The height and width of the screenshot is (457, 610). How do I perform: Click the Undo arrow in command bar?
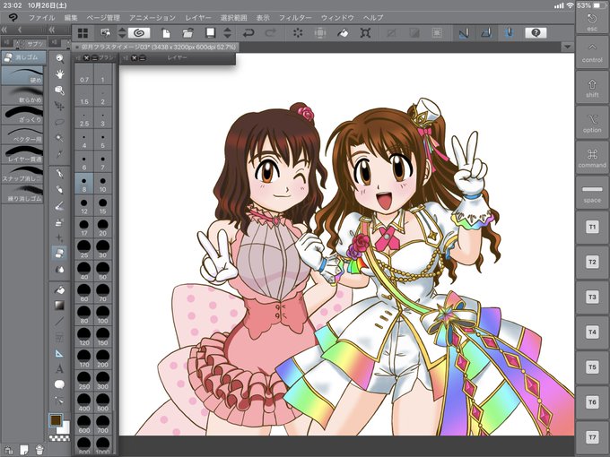coord(248,33)
